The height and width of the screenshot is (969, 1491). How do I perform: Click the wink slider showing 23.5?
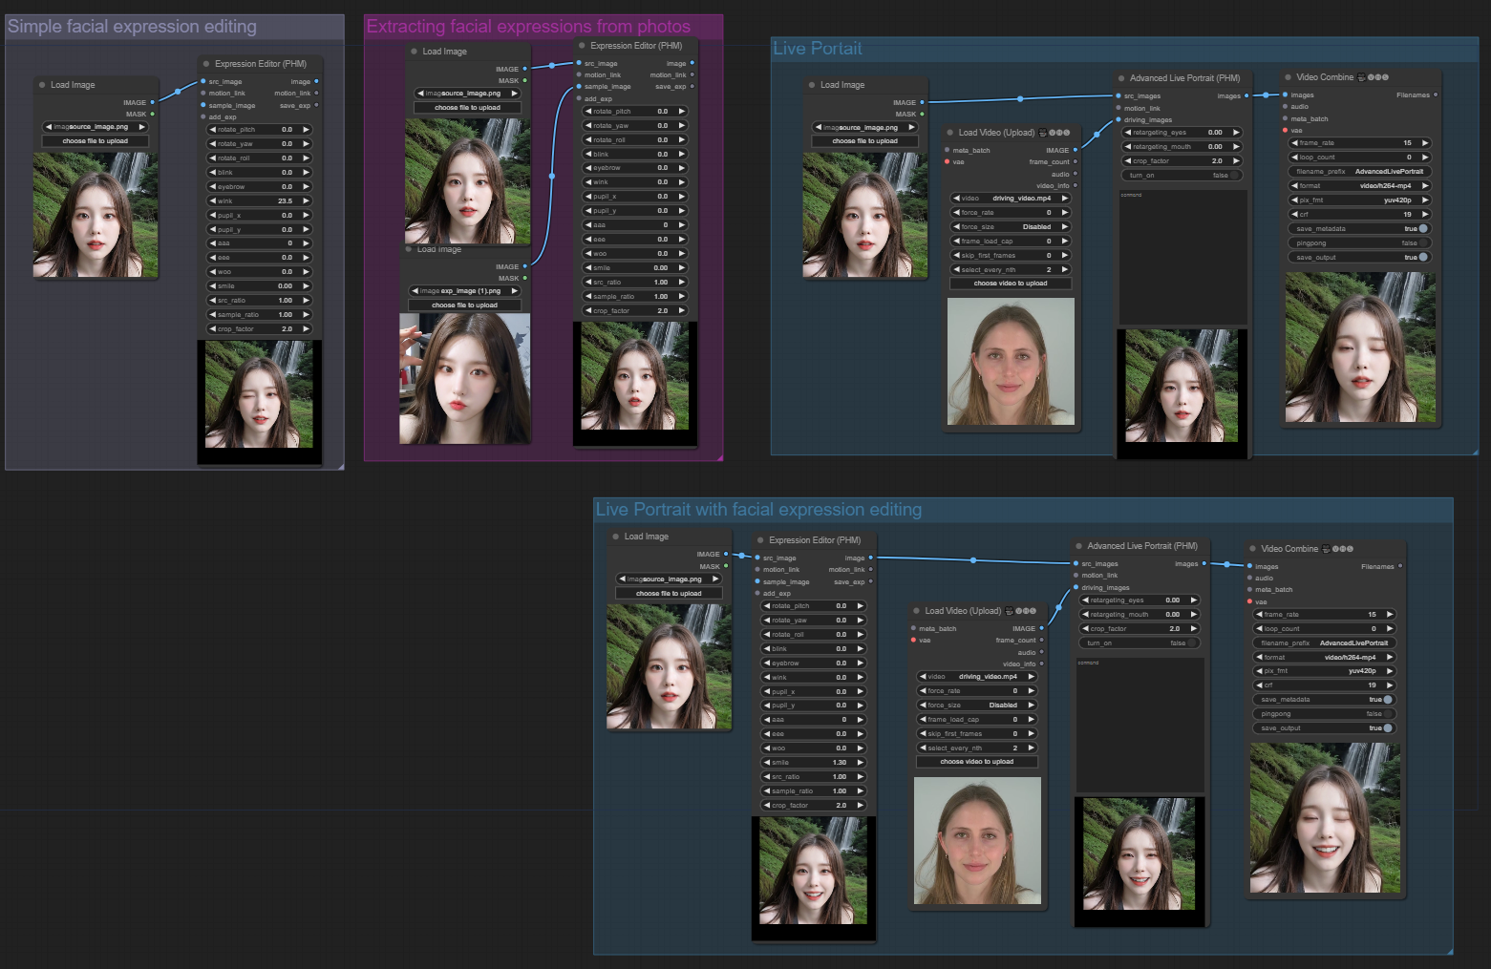(x=259, y=200)
